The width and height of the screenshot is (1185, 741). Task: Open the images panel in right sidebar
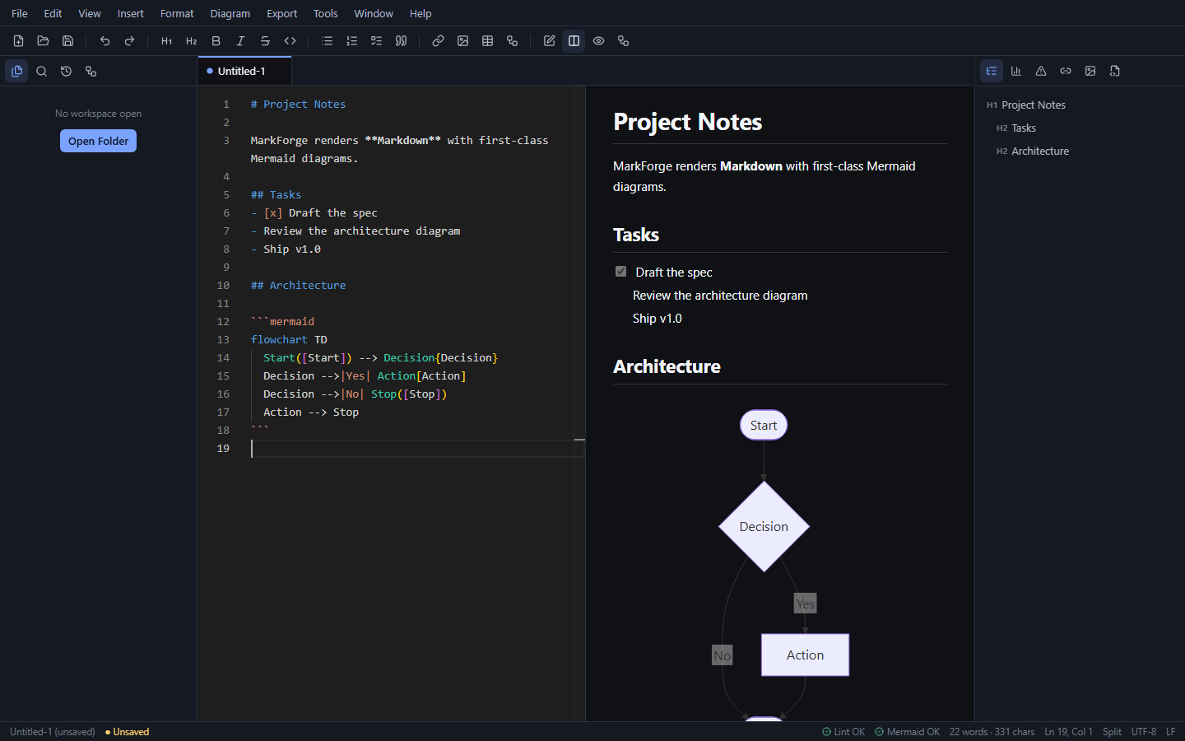(1090, 72)
